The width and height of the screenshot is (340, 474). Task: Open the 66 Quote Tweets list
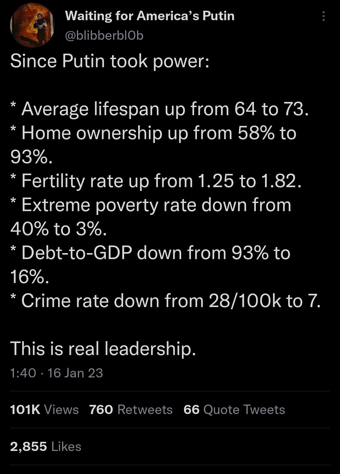click(234, 410)
